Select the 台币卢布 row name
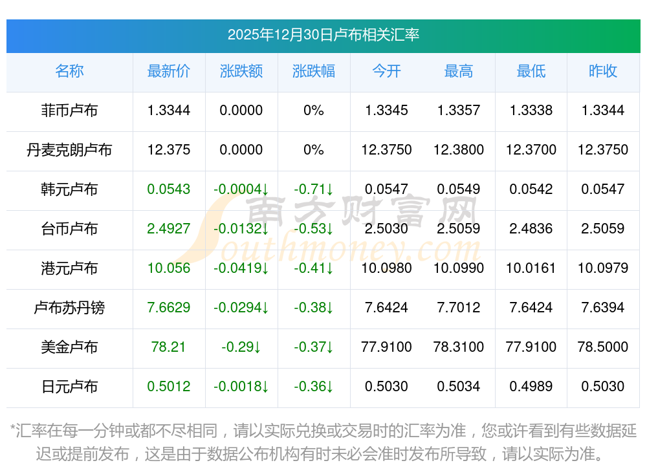 pos(69,228)
